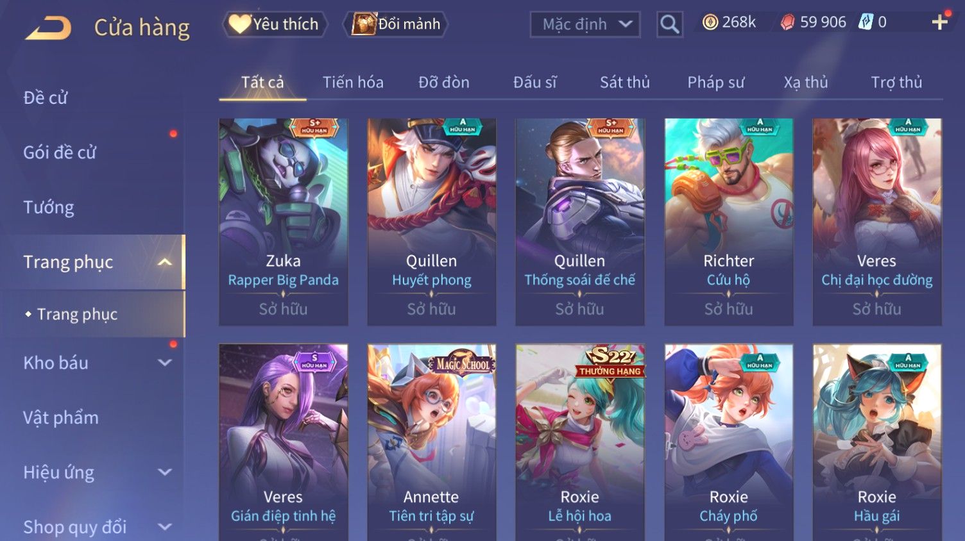Switch to the Pháp sư tab

coord(716,82)
